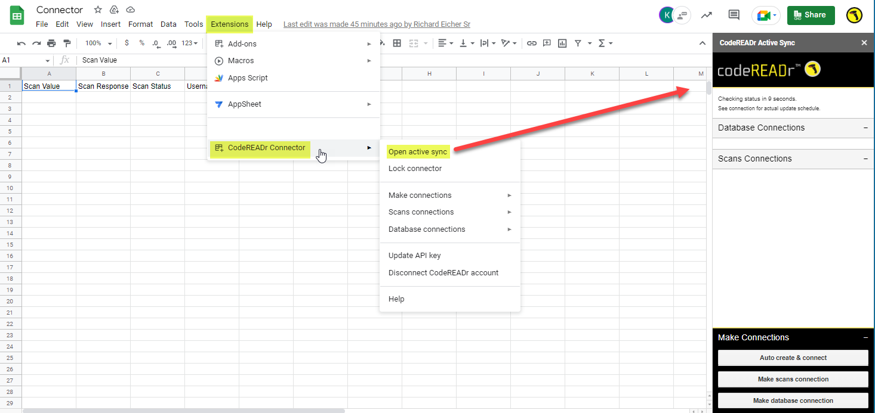Click the insert link icon
Image resolution: width=875 pixels, height=413 pixels.
point(531,44)
